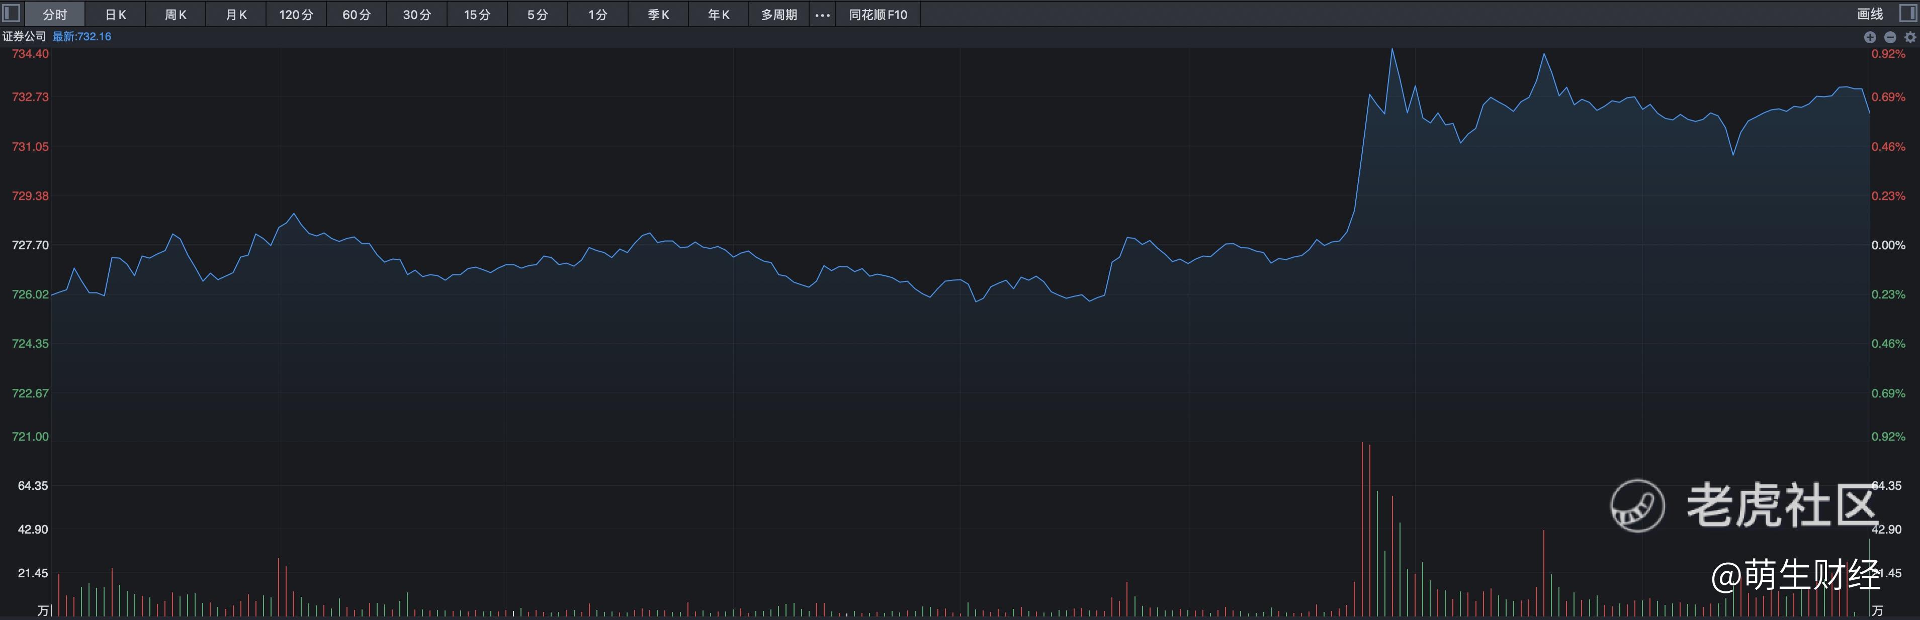Screen dimensions: 1920x620
Task: Select the 月K monthly tab
Action: (236, 14)
